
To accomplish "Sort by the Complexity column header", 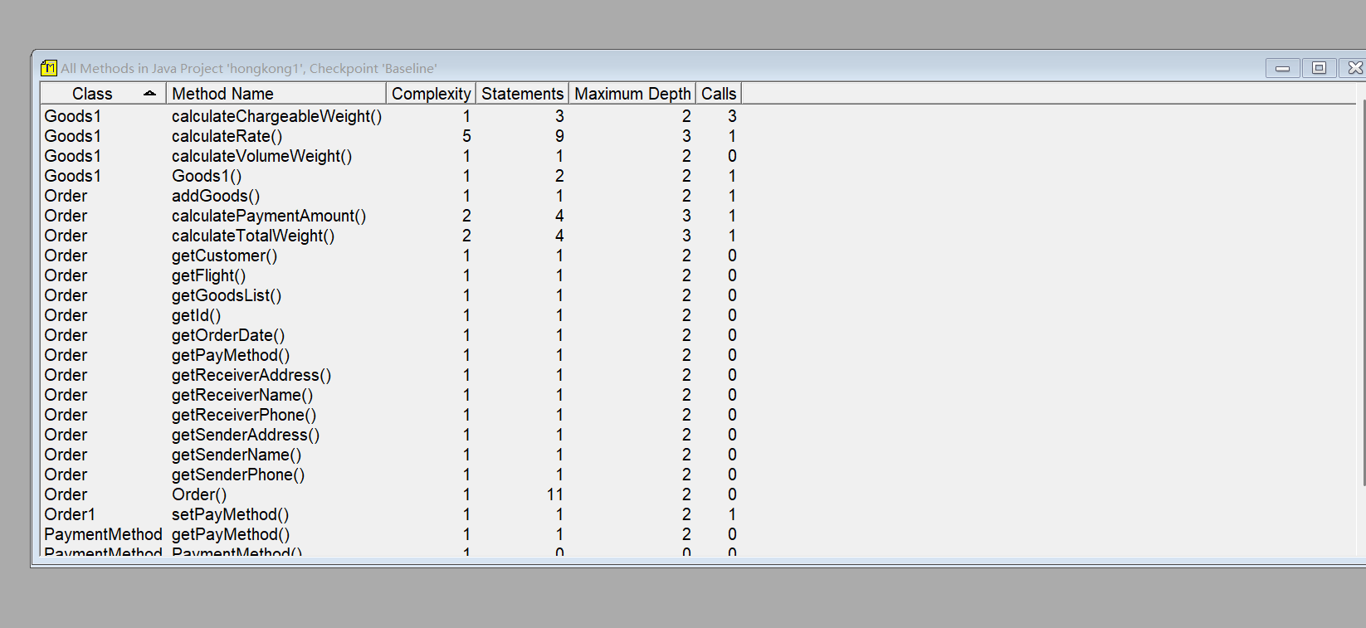I will pyautogui.click(x=431, y=94).
